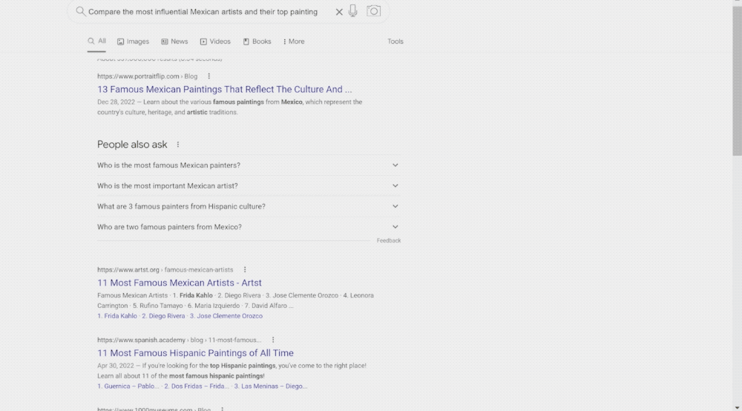This screenshot has height=411, width=742.
Task: Open "2. Dos Fridas – Frida..." sitelink
Action: click(197, 387)
